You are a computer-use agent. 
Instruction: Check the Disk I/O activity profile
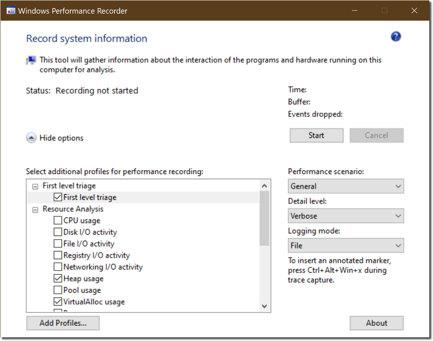(x=58, y=232)
